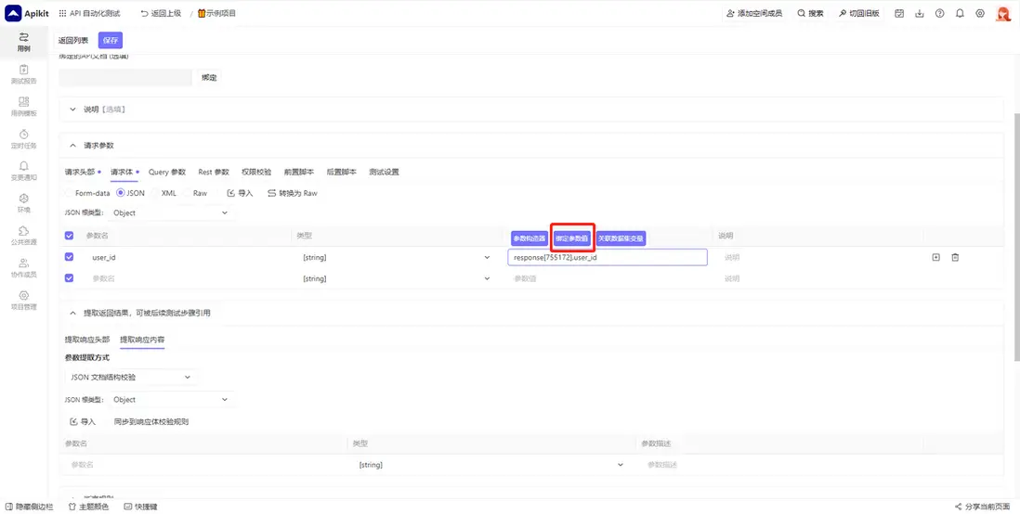Open request body JSON 根类型 Object dropdown

(170, 212)
